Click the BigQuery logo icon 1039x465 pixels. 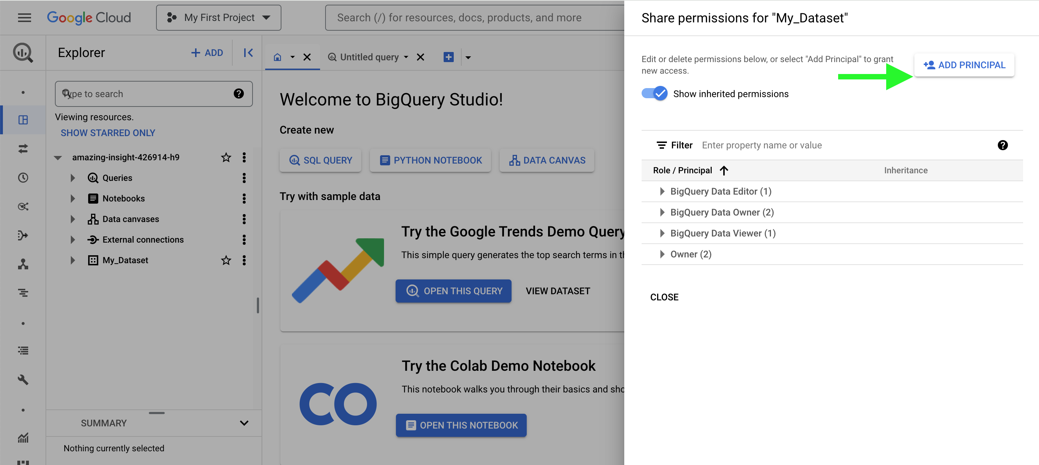pos(23,52)
